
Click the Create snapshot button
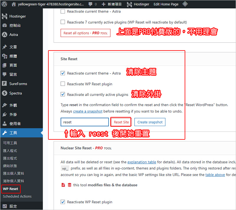(150, 122)
